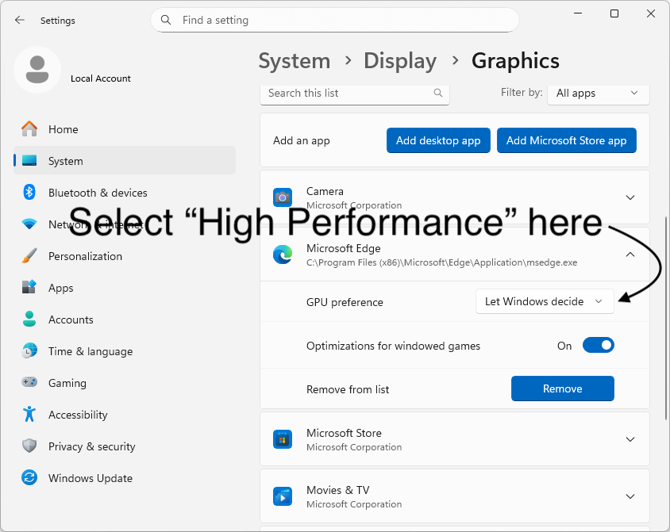This screenshot has height=532, width=670.
Task: Open Gaming settings via the controller icon
Action: click(29, 383)
